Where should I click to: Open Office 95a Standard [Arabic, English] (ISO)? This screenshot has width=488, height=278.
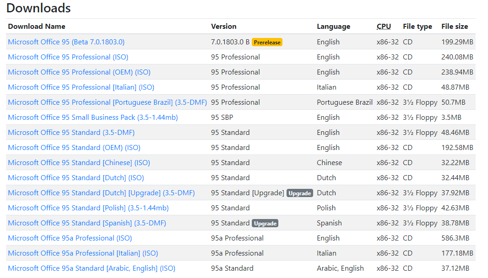(x=92, y=268)
